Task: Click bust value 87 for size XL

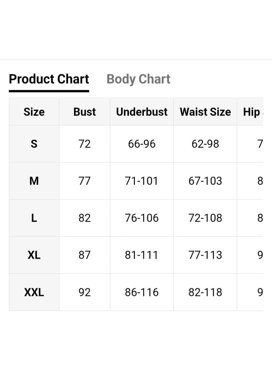Action: tap(85, 255)
